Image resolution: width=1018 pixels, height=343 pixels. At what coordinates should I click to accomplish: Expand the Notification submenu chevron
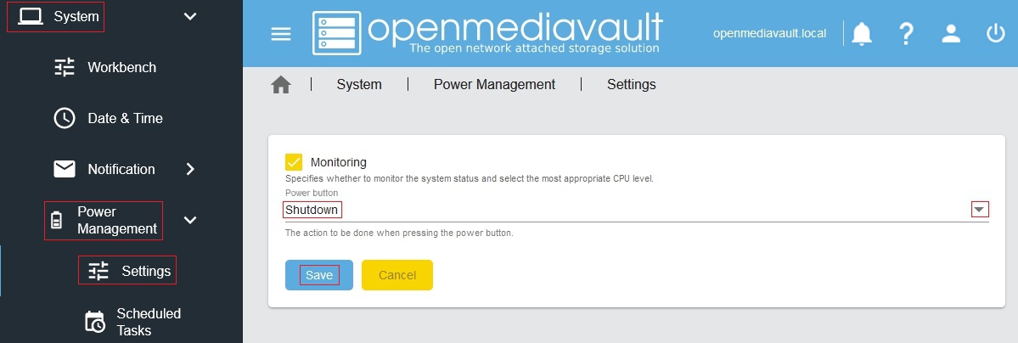[x=190, y=169]
